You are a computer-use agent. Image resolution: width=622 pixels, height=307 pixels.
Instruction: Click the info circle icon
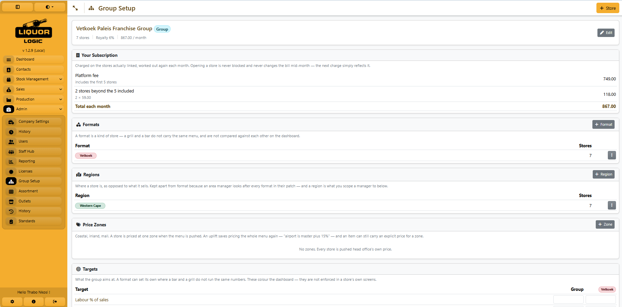tap(33, 302)
